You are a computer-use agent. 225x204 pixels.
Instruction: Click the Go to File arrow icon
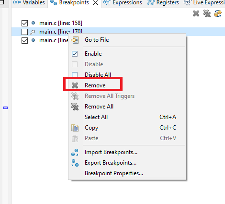click(x=75, y=40)
